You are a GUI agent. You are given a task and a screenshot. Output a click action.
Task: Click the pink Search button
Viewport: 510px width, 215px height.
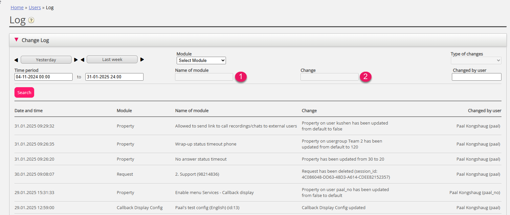(24, 92)
